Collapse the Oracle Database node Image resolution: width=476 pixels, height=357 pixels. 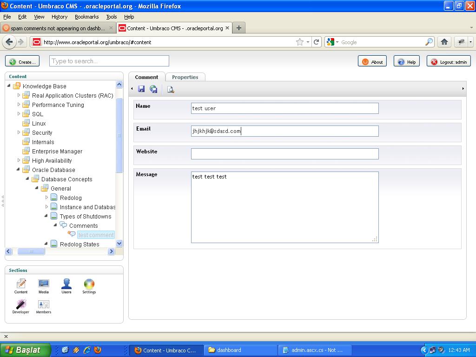(x=18, y=169)
